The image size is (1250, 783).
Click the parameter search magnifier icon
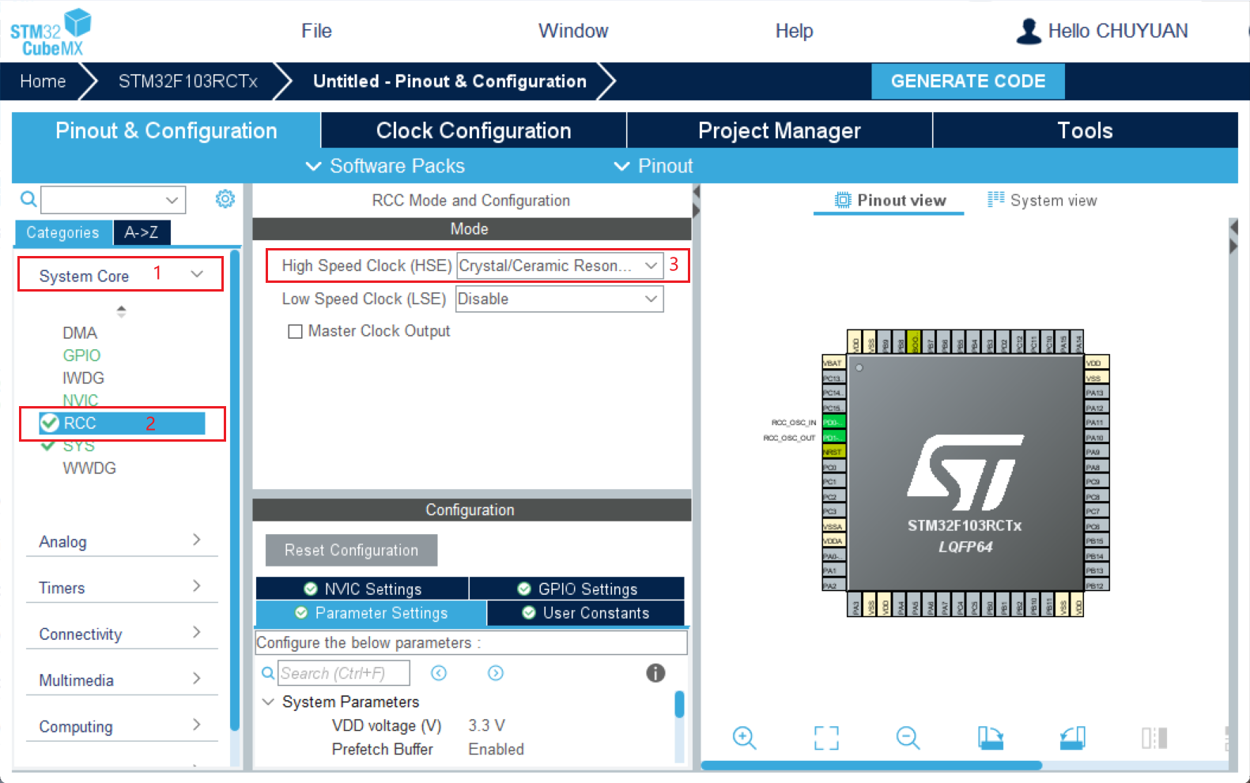pos(268,673)
